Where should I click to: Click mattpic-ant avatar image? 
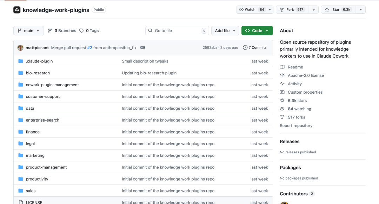click(x=20, y=48)
